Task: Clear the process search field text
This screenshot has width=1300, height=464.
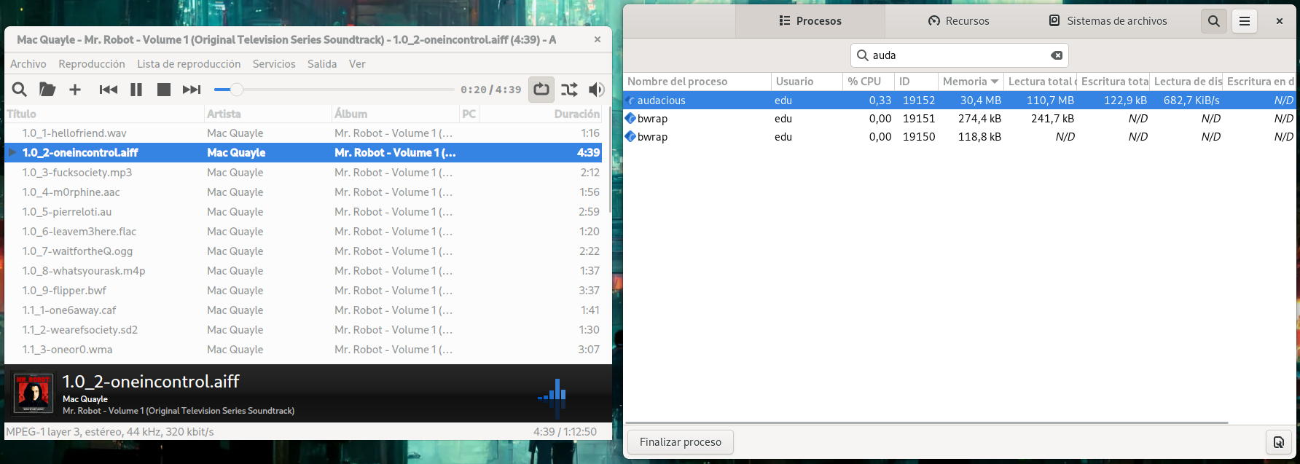Action: [1056, 55]
